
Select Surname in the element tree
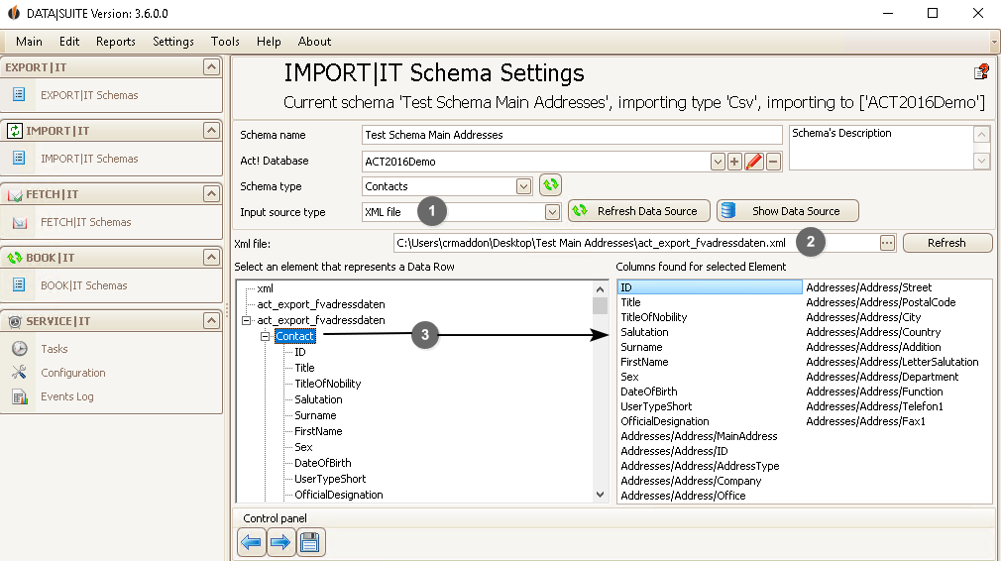click(315, 415)
